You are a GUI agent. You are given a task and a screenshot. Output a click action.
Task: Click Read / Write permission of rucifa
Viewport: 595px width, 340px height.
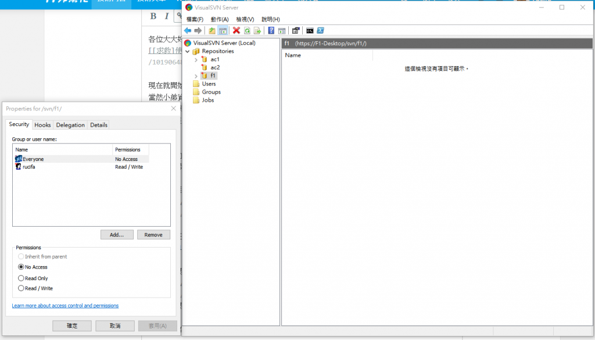pyautogui.click(x=129, y=167)
